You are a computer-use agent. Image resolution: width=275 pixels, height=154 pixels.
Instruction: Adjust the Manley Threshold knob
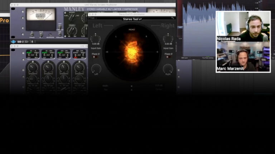coord(72,31)
